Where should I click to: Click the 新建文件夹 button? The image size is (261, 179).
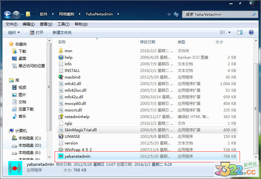click(x=62, y=32)
